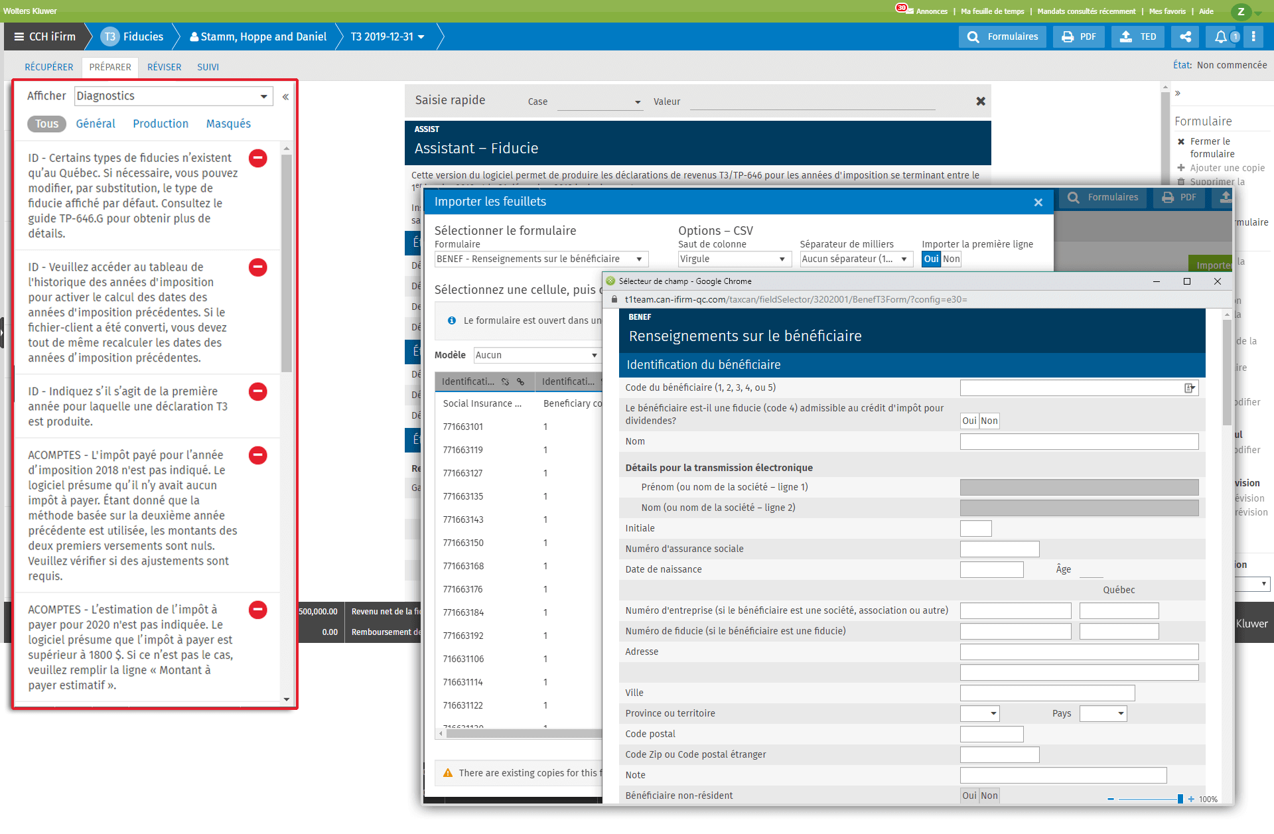
Task: Click the Formulaires search button
Action: pos(1003,36)
